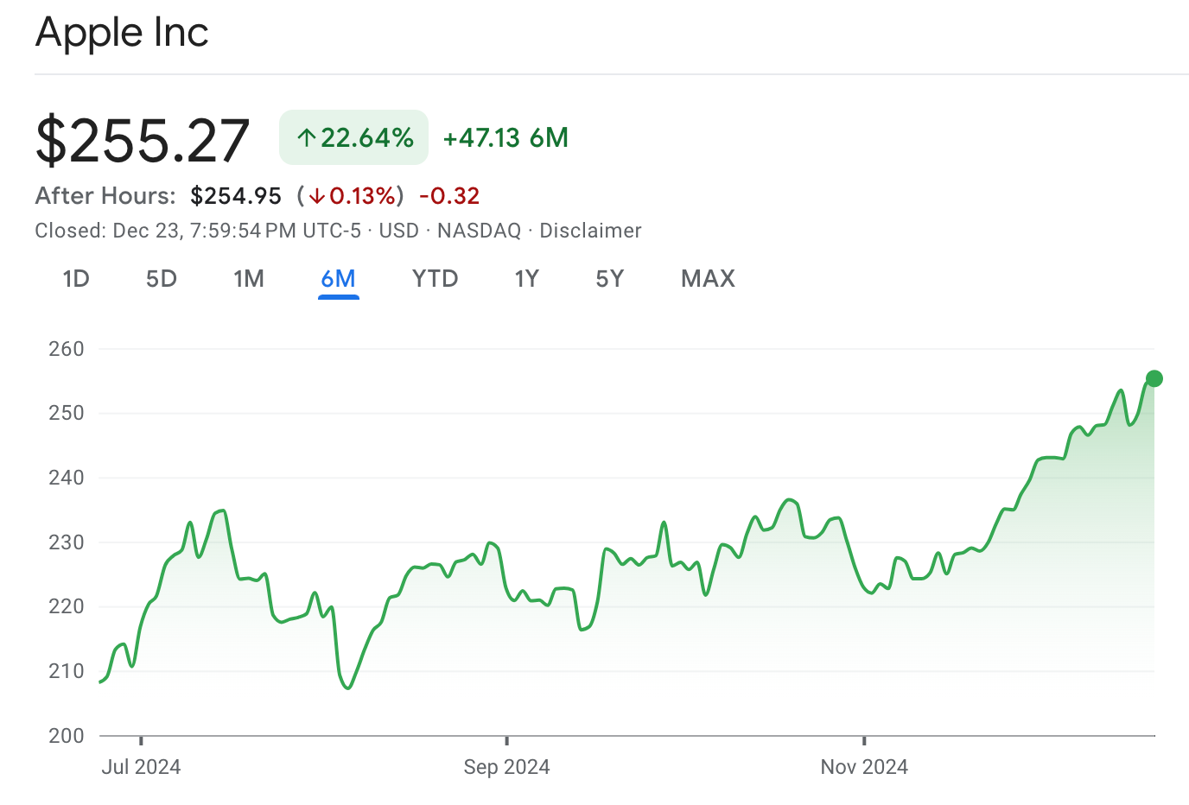The width and height of the screenshot is (1189, 805).
Task: Click the 220 y-axis label
Action: 67,606
